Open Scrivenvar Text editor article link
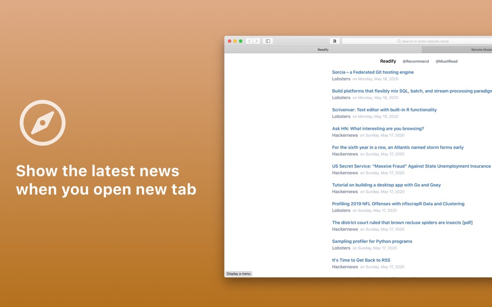This screenshot has height=307, width=492. [x=384, y=110]
